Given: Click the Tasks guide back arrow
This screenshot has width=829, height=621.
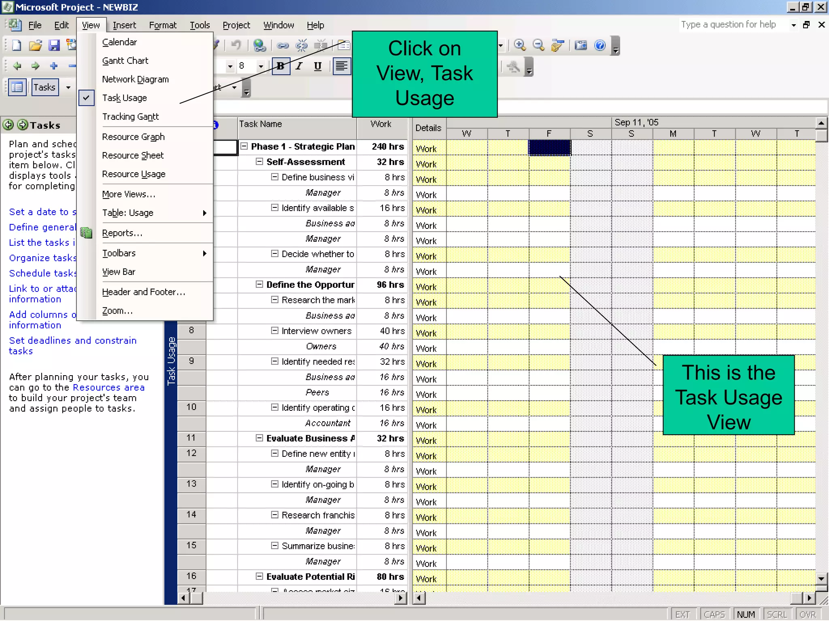Looking at the screenshot, I should 8,125.
